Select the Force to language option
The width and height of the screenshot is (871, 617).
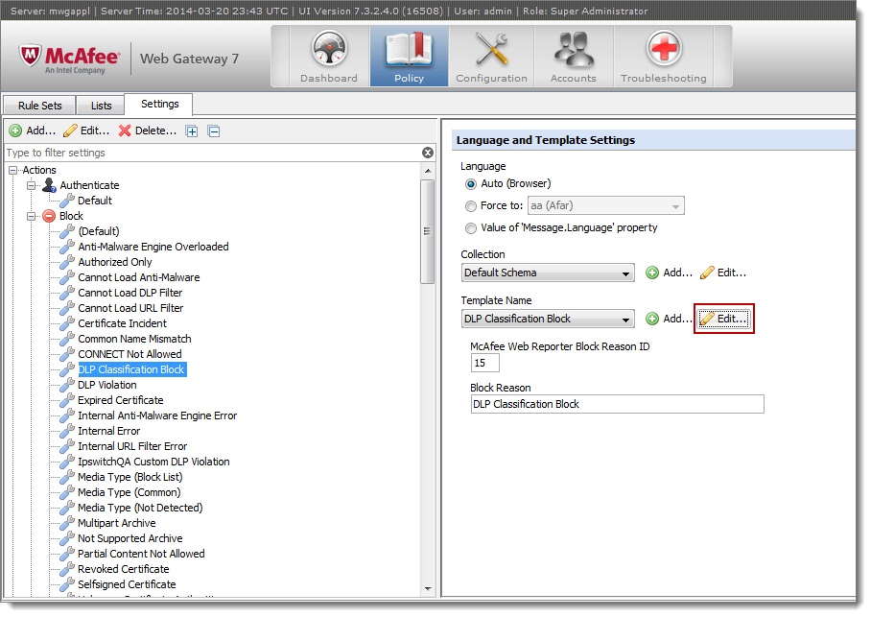(471, 206)
